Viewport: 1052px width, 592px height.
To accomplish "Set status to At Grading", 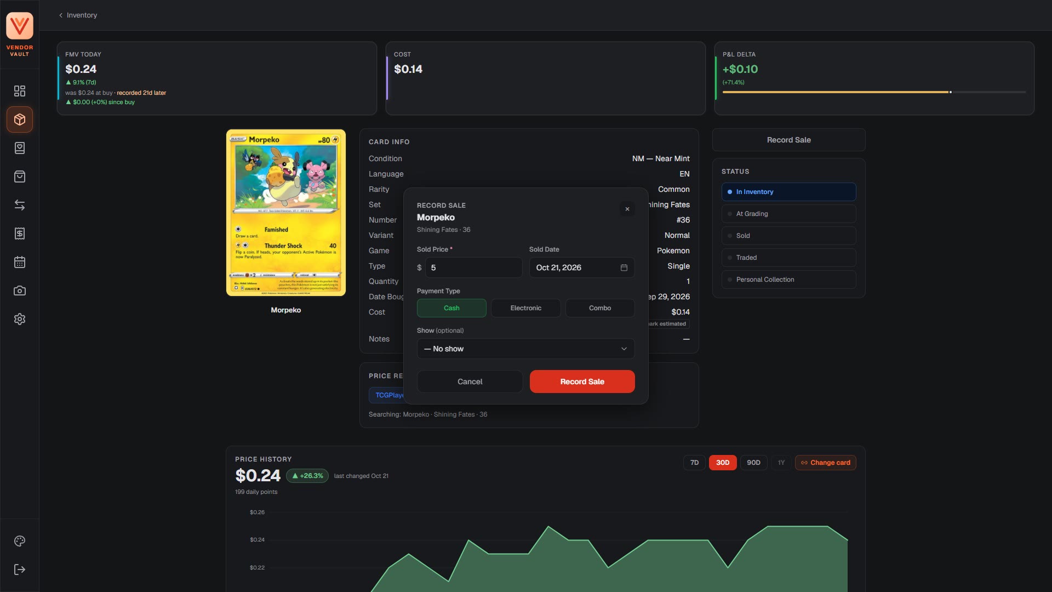I will coord(788,214).
